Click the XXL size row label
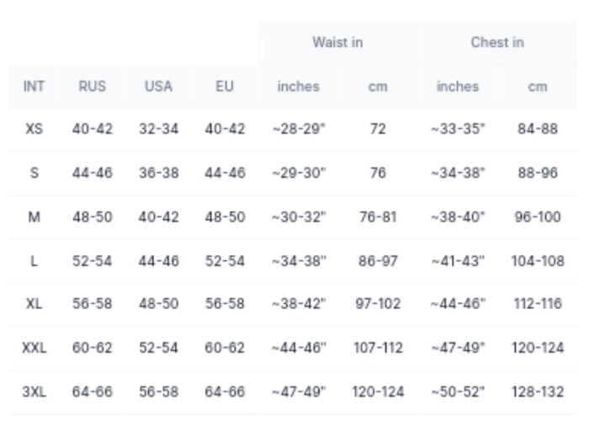 34,348
